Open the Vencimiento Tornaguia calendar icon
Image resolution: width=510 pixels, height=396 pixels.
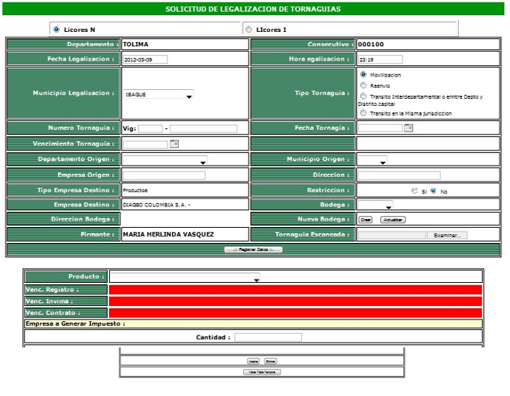tap(174, 144)
